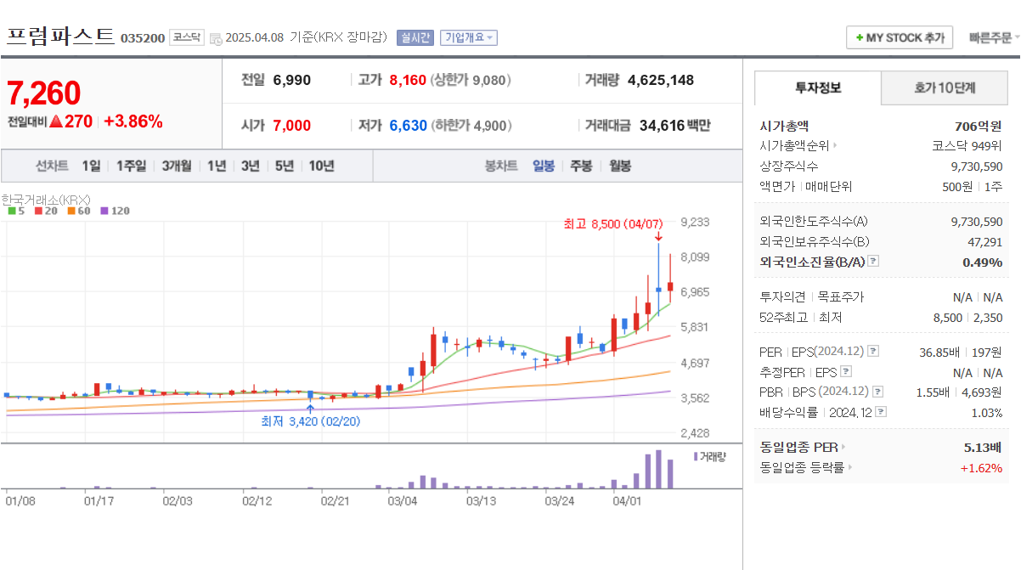Select the 1일 line chart period
1021x570 pixels.
point(91,166)
